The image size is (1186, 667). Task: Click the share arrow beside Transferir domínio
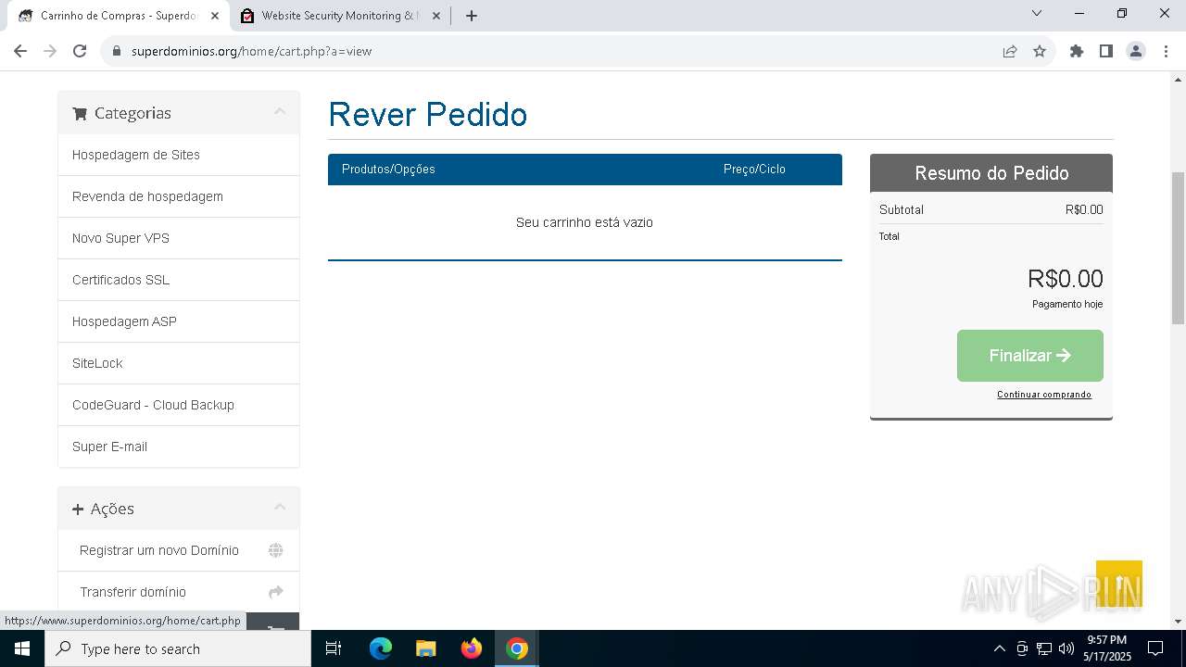pos(275,592)
